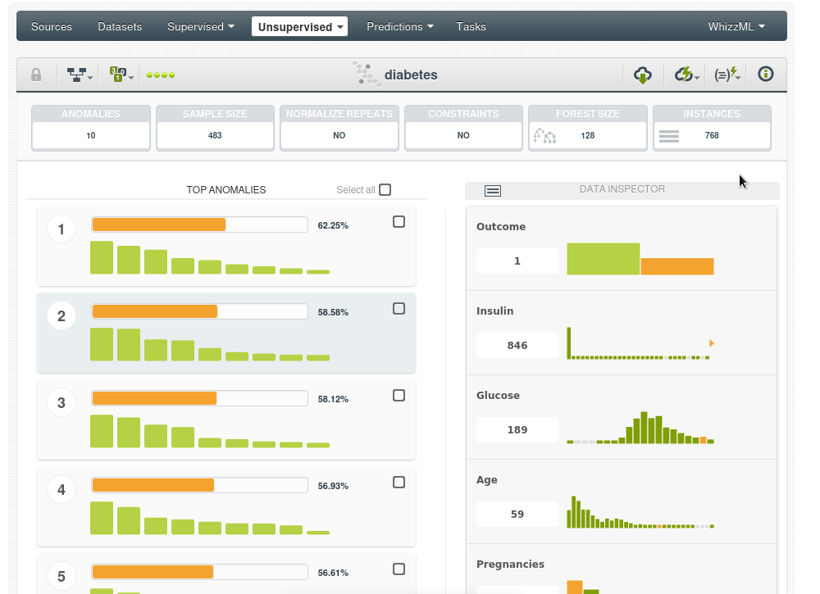Click the Data Inspector list icon
Viewport: 820px width, 594px height.
tap(493, 191)
